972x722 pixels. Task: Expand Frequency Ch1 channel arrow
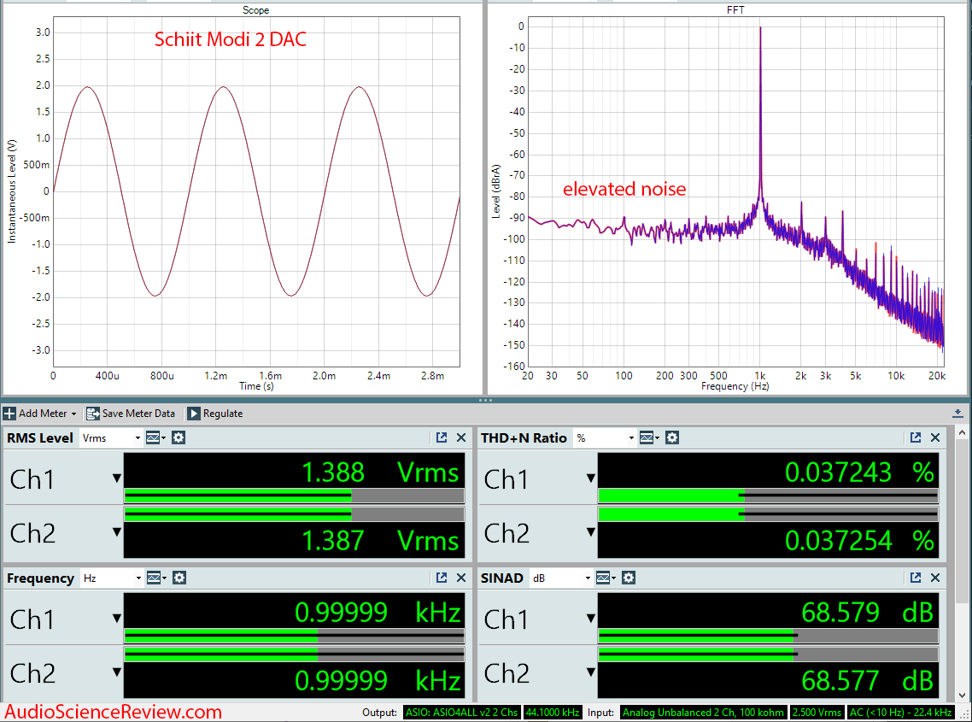coord(116,619)
